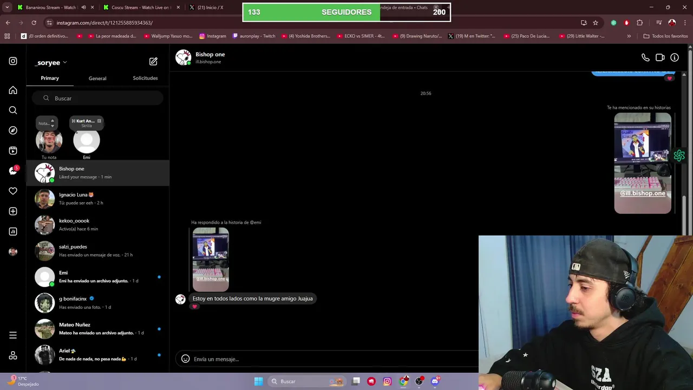The height and width of the screenshot is (390, 693).
Task: Open Instagram bookmark in bookmarks bar
Action: click(x=212, y=36)
